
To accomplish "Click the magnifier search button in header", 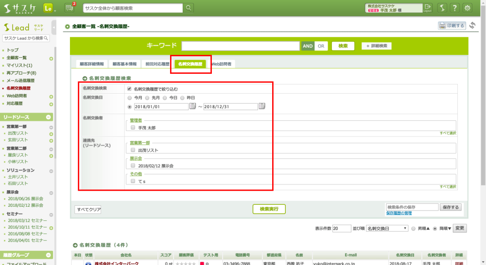I will (188, 8).
